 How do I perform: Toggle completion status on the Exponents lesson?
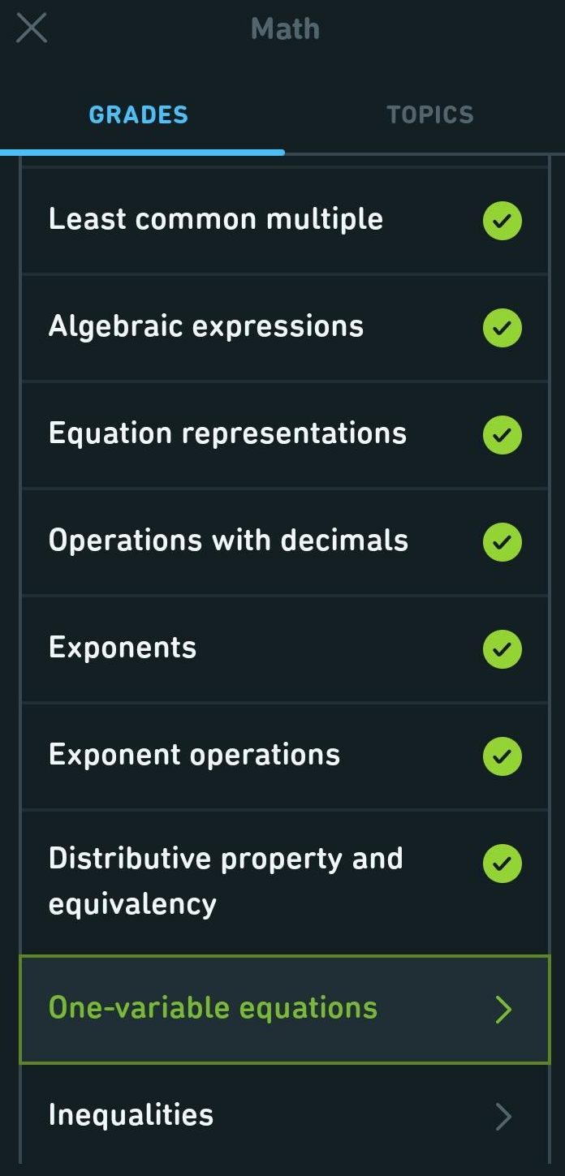click(x=502, y=648)
